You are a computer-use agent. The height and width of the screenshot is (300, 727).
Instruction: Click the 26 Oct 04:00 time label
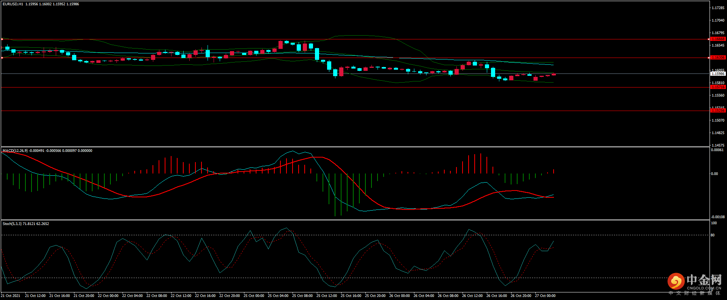(424, 296)
